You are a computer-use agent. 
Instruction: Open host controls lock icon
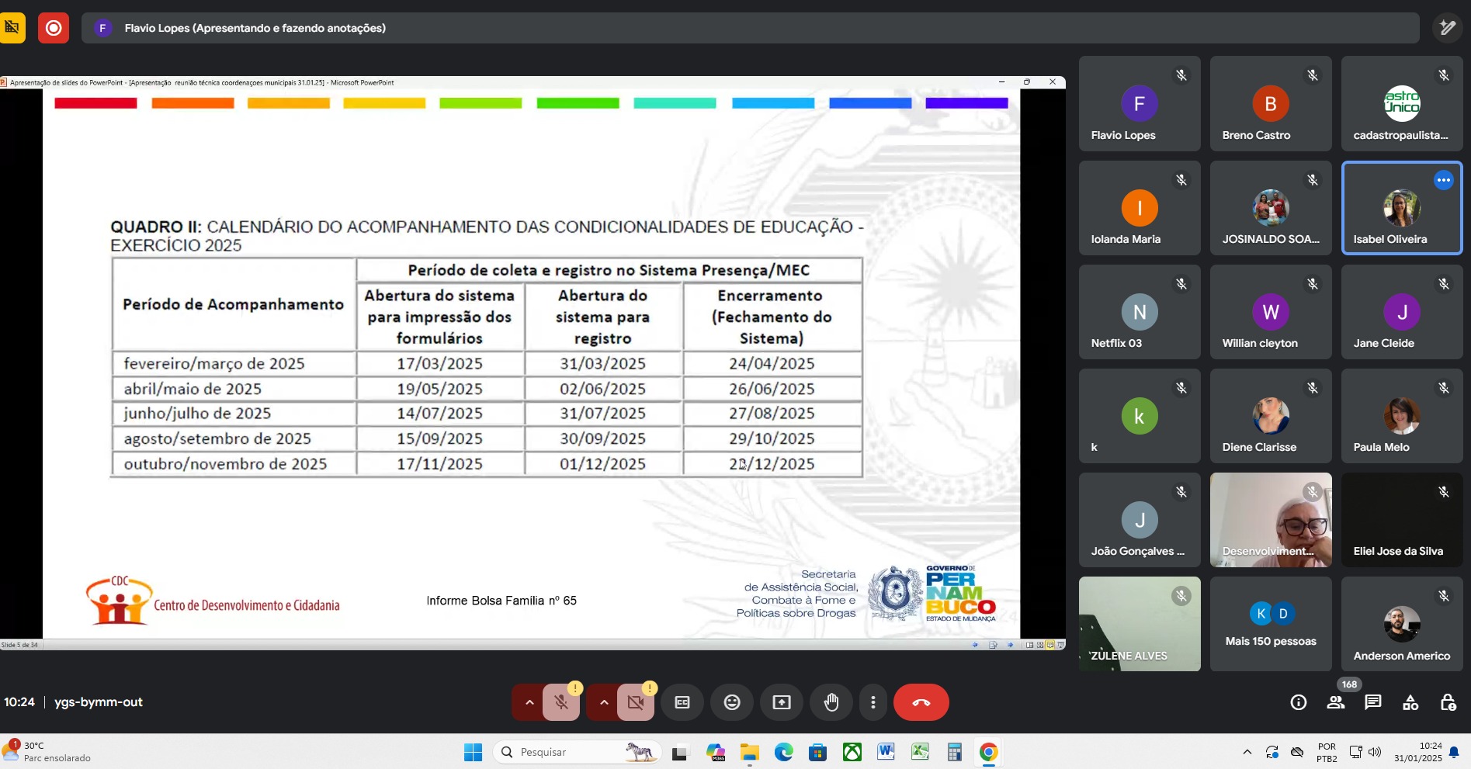tap(1448, 702)
